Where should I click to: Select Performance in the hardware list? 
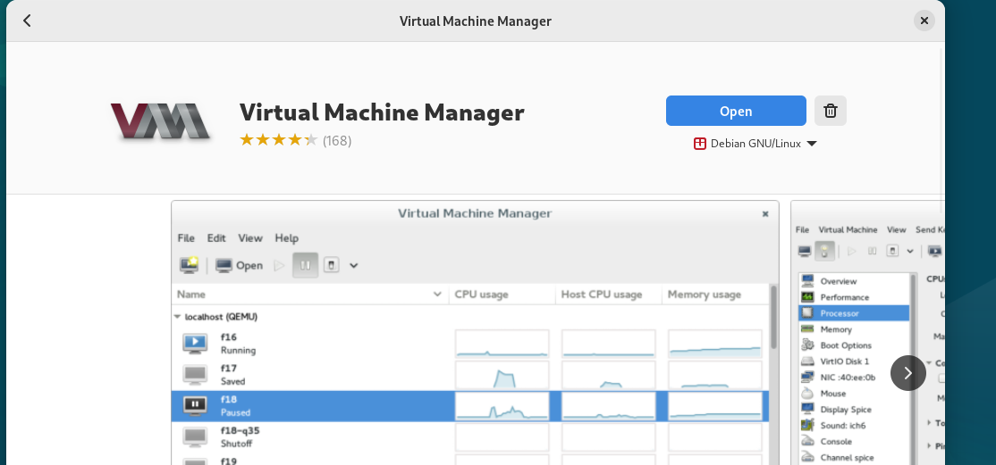coord(854,297)
